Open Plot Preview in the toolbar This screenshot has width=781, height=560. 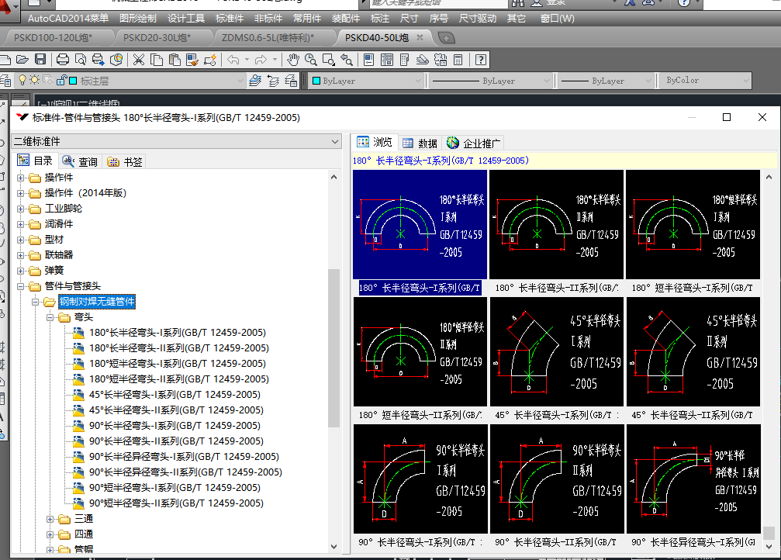80,60
